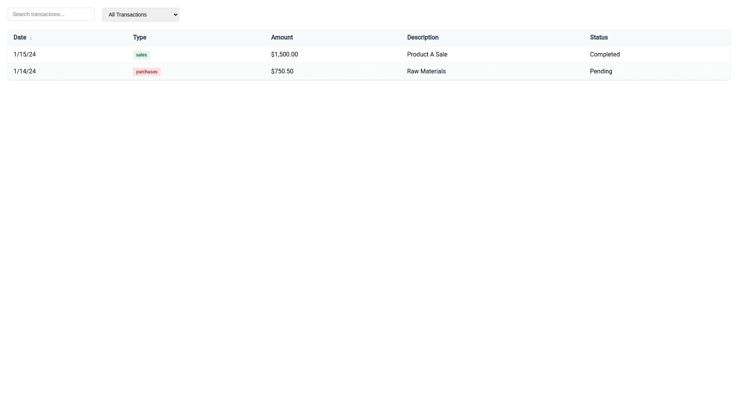This screenshot has height=415, width=738.
Task: Sort by the Amount column header
Action: click(x=282, y=37)
